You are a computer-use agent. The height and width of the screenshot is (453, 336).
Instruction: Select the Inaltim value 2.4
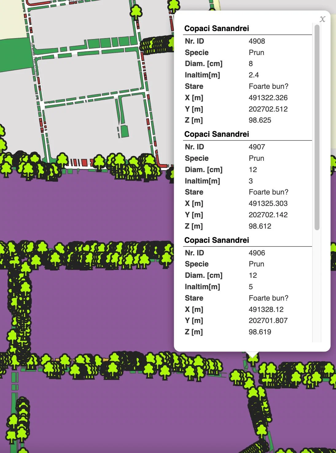(x=254, y=75)
